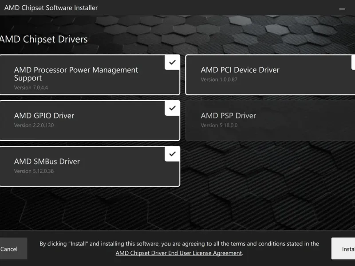Click the 'AMD Chipset Software Installer' window title
This screenshot has width=355, height=266.
[x=51, y=8]
